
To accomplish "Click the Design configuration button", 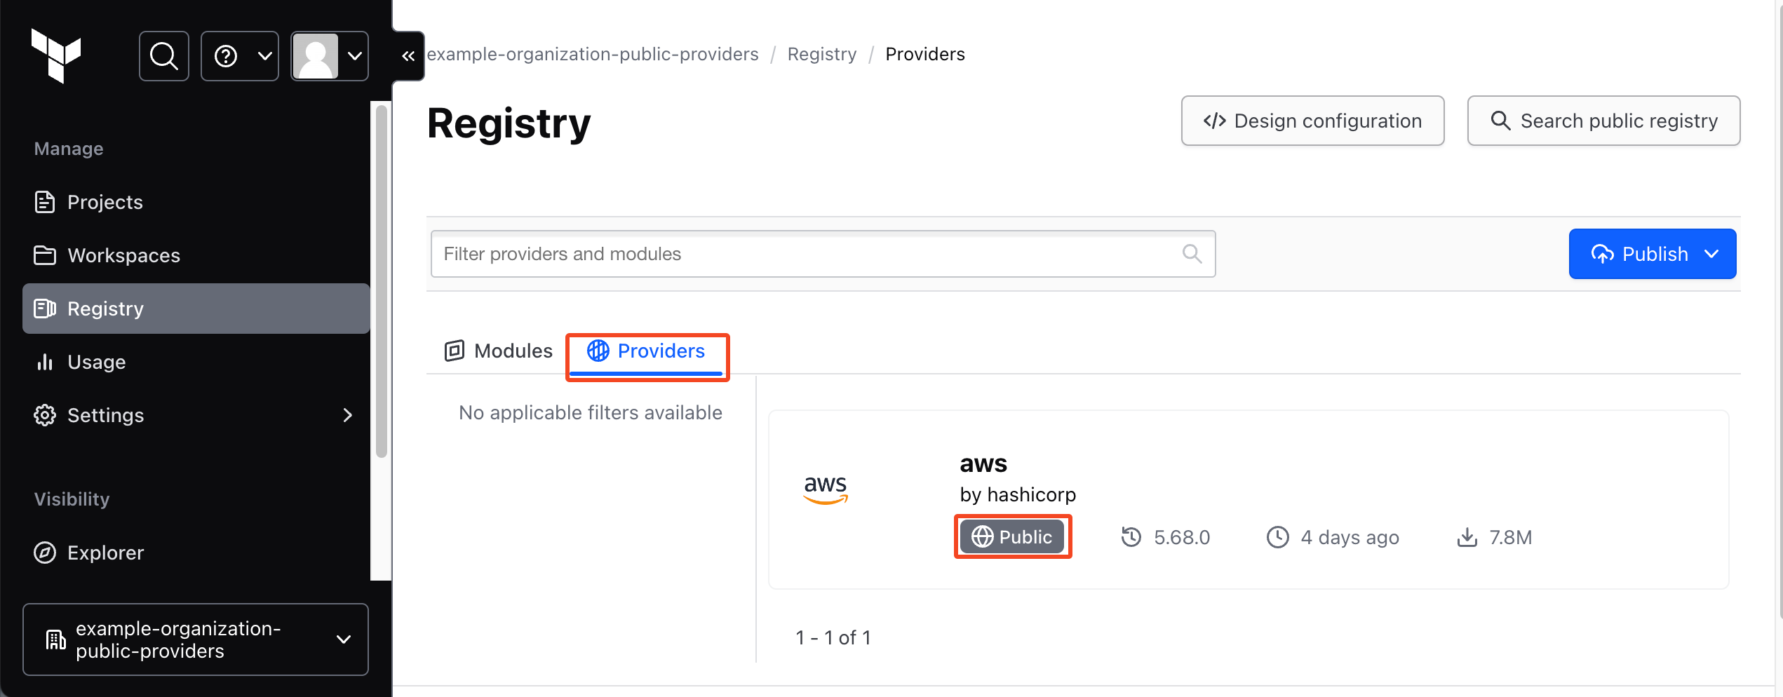I will pos(1312,121).
